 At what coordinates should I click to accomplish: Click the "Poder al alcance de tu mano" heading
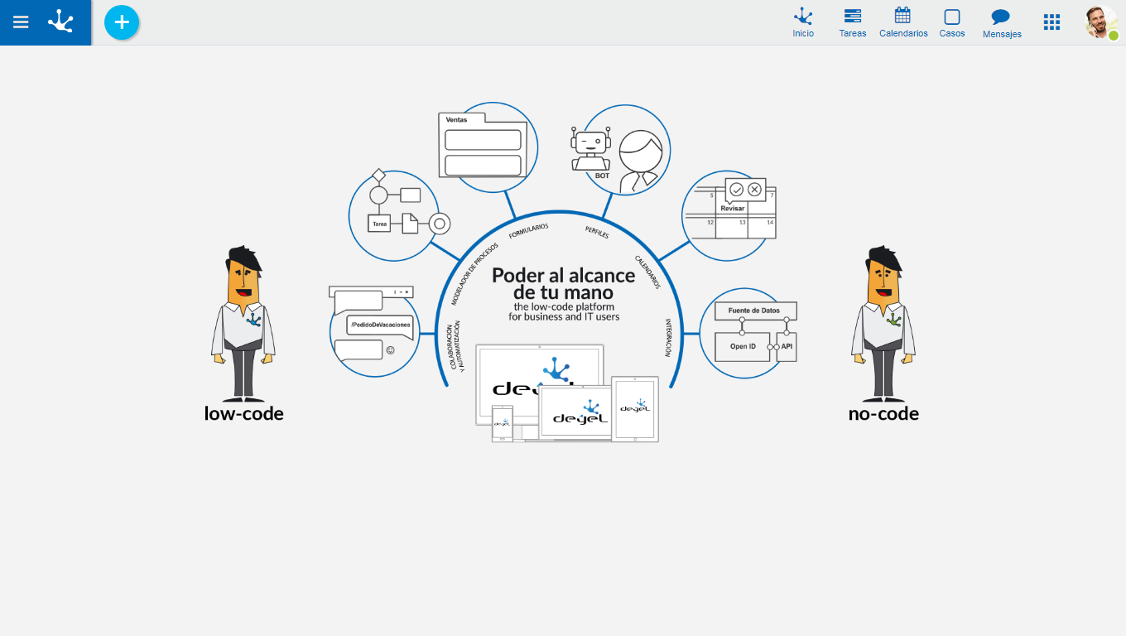point(563,283)
